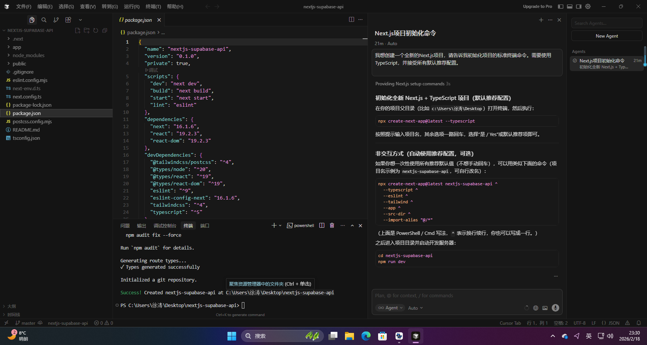Open the 终端(T) menu
This screenshot has width=647, height=345.
[x=153, y=6]
